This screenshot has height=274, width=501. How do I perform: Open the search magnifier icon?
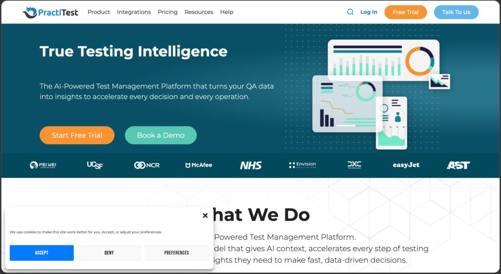350,12
